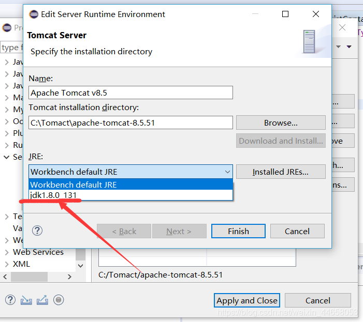Cancel the Edit Server Runtime dialog
The width and height of the screenshot is (363, 322).
(297, 231)
